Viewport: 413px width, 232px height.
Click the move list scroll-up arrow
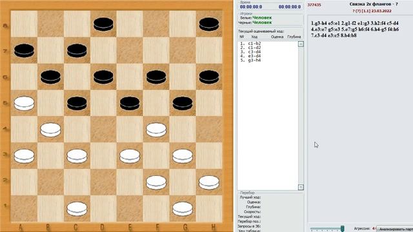[301, 44]
